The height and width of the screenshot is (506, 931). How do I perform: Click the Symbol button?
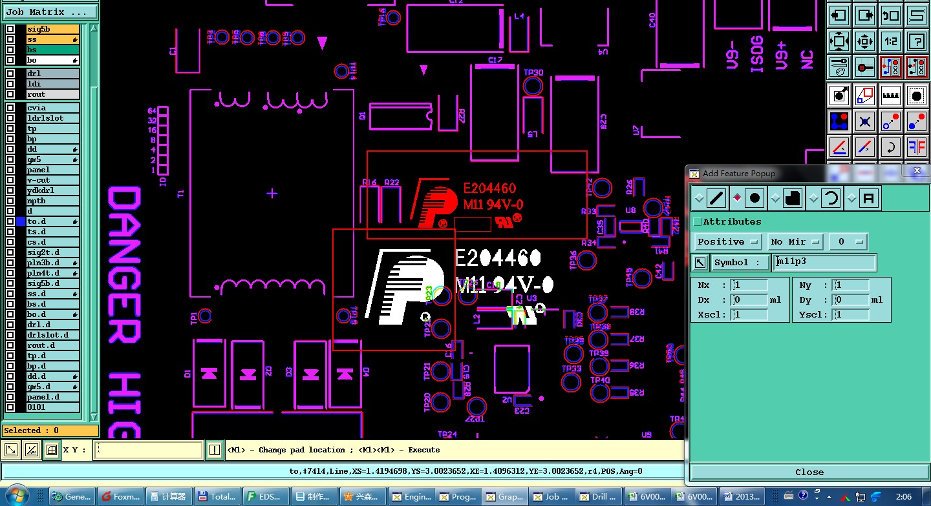click(741, 263)
